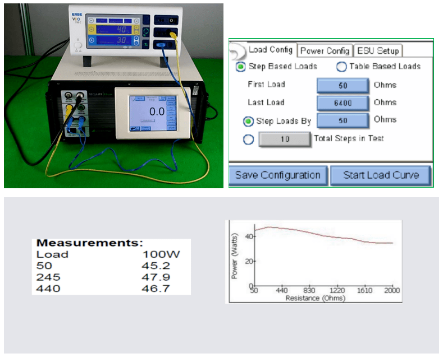The image size is (443, 358).
Task: Click the Total Steps value showing 10
Action: pos(285,139)
